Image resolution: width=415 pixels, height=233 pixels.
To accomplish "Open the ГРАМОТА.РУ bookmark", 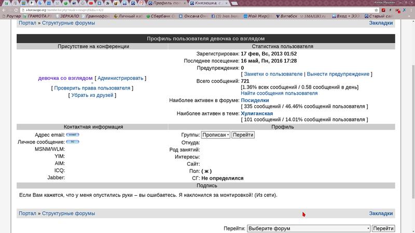I will click(x=35, y=17).
